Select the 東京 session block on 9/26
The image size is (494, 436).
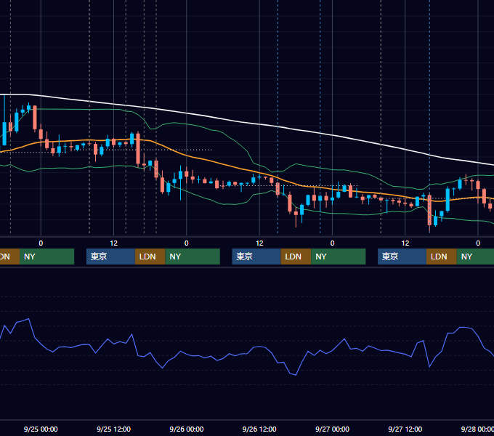click(256, 257)
